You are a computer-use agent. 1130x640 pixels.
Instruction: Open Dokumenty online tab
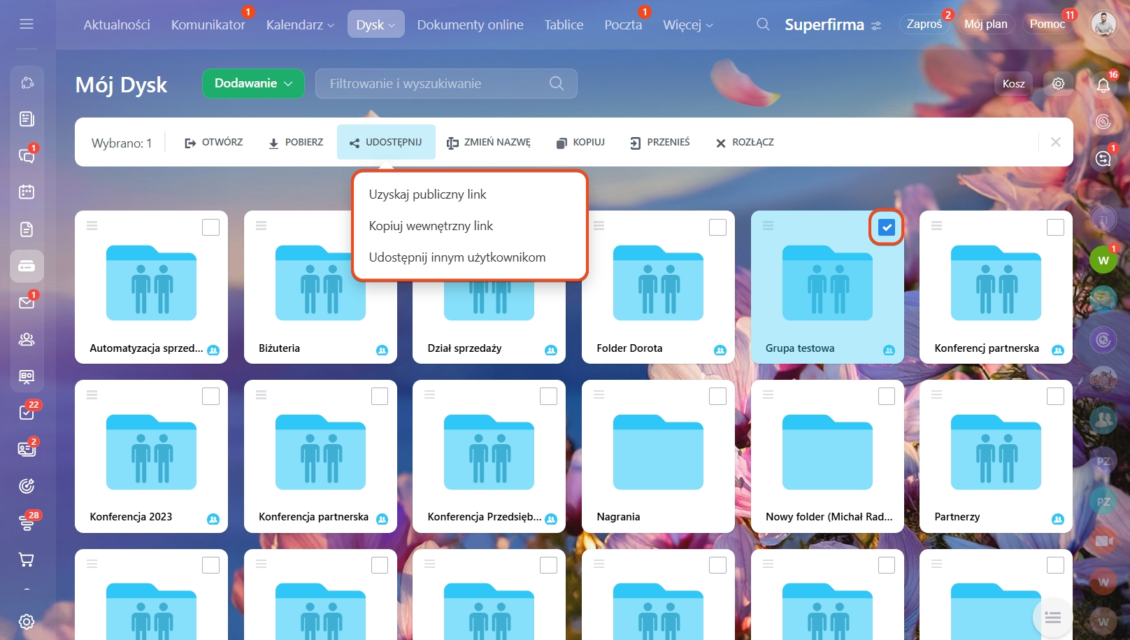tap(470, 24)
